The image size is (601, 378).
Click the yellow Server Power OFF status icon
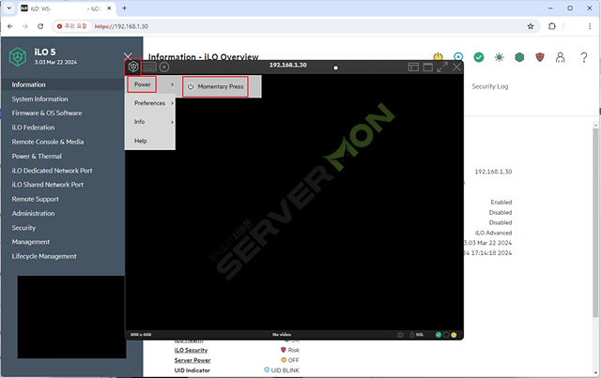(x=284, y=360)
